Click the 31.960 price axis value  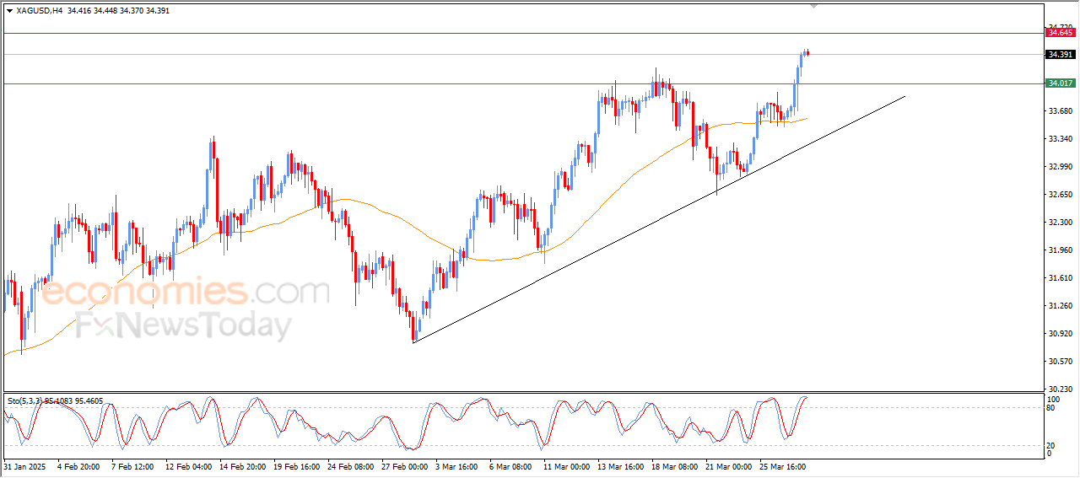1060,250
